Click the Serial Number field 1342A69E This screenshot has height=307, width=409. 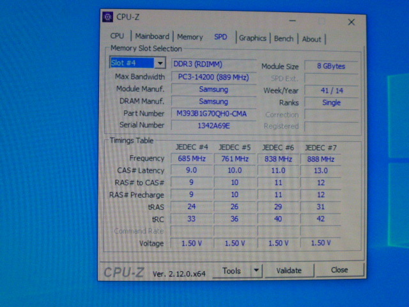tap(213, 125)
